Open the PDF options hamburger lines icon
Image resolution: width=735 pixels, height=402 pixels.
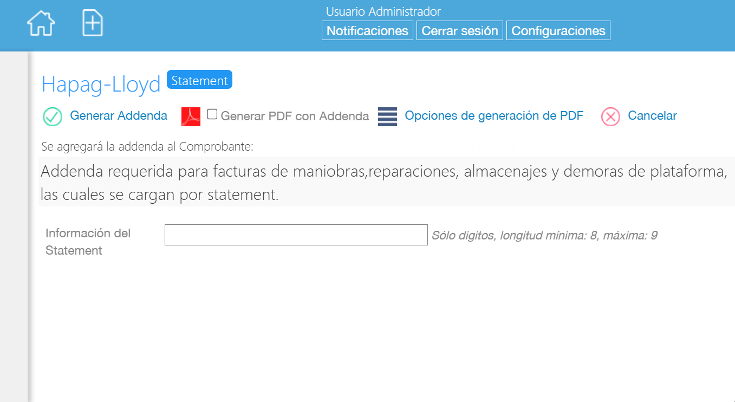(x=387, y=116)
